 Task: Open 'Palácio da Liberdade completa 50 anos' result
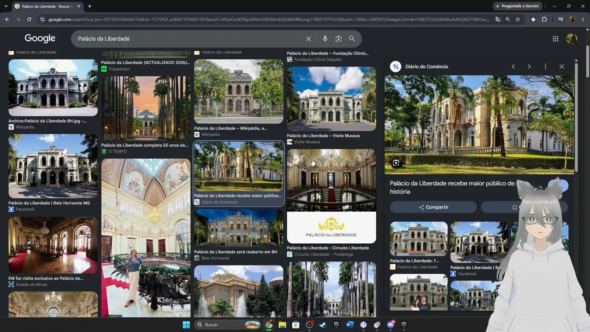click(x=145, y=145)
